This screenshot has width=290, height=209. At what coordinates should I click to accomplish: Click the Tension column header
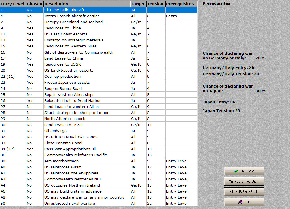pyautogui.click(x=156, y=4)
